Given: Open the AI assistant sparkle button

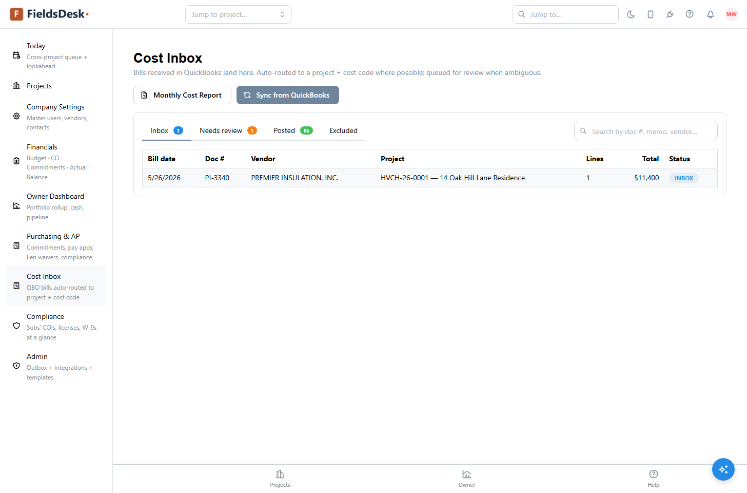Looking at the screenshot, I should (723, 469).
